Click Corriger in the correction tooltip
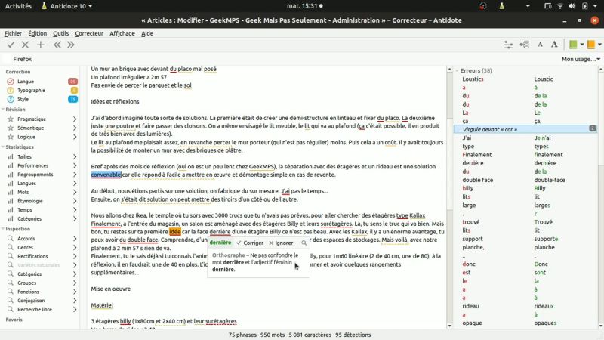The image size is (604, 340). [x=250, y=243]
